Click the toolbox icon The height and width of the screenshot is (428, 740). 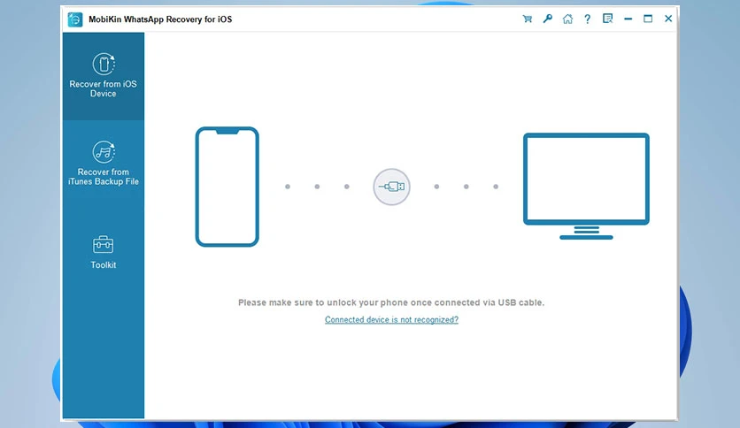[104, 245]
